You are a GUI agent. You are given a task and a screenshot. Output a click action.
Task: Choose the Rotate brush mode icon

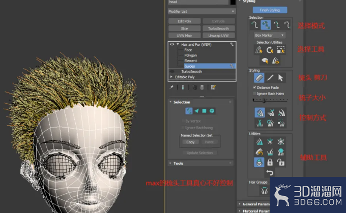(x=271, y=123)
